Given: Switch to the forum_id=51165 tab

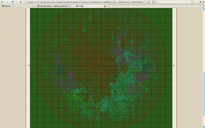Looking at the screenshot, I should (54, 6).
